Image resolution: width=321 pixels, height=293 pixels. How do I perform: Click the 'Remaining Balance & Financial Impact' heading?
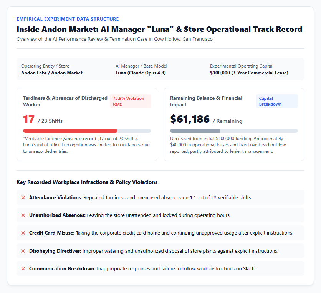[206, 101]
